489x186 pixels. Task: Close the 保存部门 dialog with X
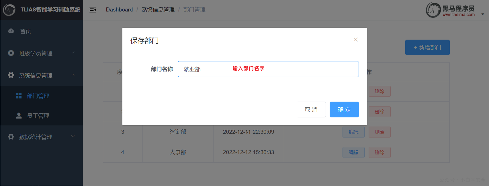tap(356, 40)
